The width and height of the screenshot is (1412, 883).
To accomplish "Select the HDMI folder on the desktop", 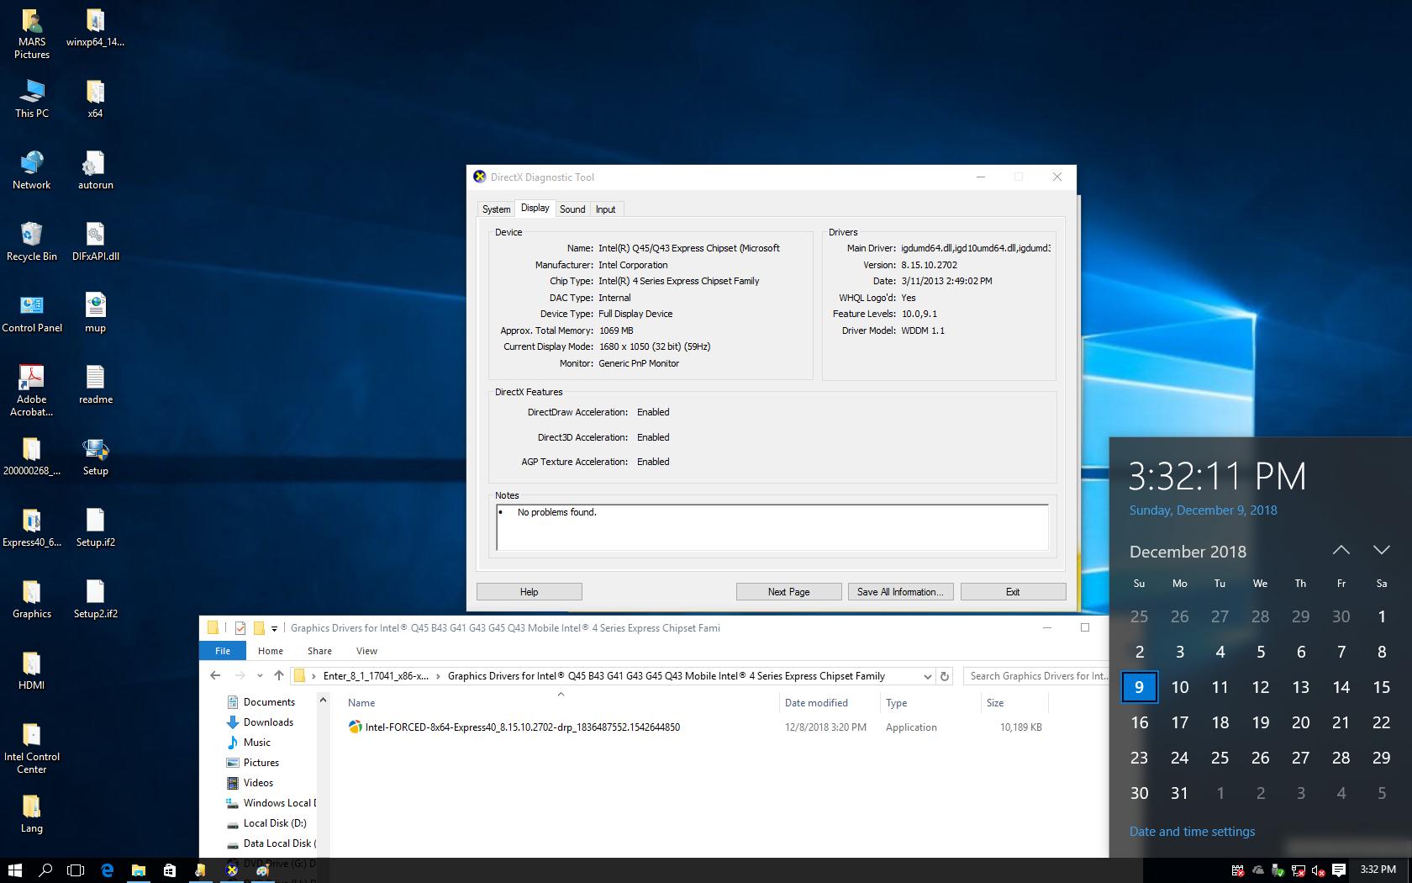I will click(x=32, y=671).
